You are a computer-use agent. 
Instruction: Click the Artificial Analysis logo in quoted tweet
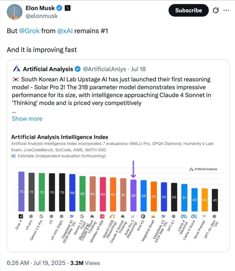17,69
